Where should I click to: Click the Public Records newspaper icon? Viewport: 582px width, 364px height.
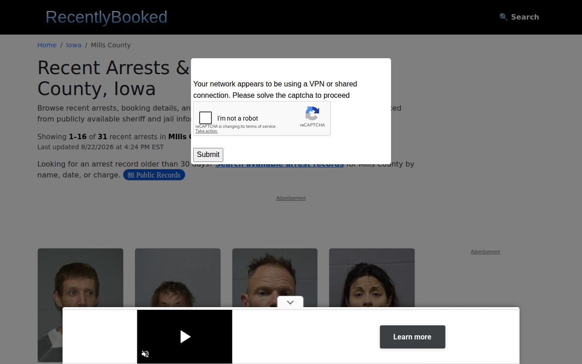point(130,175)
